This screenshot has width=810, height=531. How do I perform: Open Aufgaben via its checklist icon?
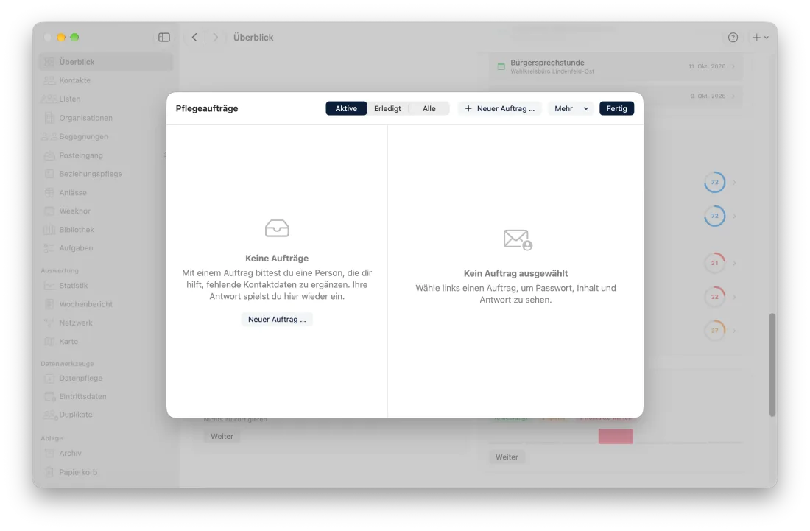coord(49,248)
